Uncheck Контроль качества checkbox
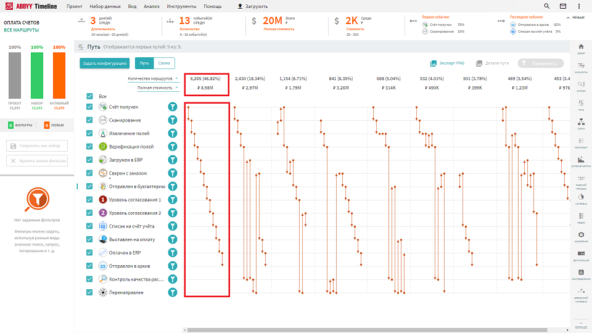This screenshot has width=592, height=333. point(89,279)
